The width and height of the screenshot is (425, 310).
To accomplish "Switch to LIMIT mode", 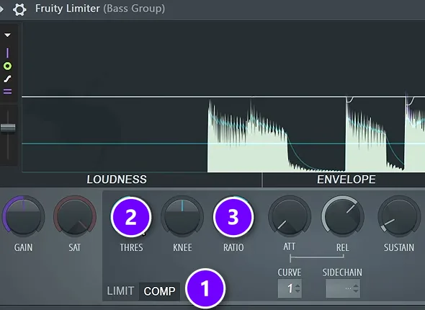I will pos(120,291).
